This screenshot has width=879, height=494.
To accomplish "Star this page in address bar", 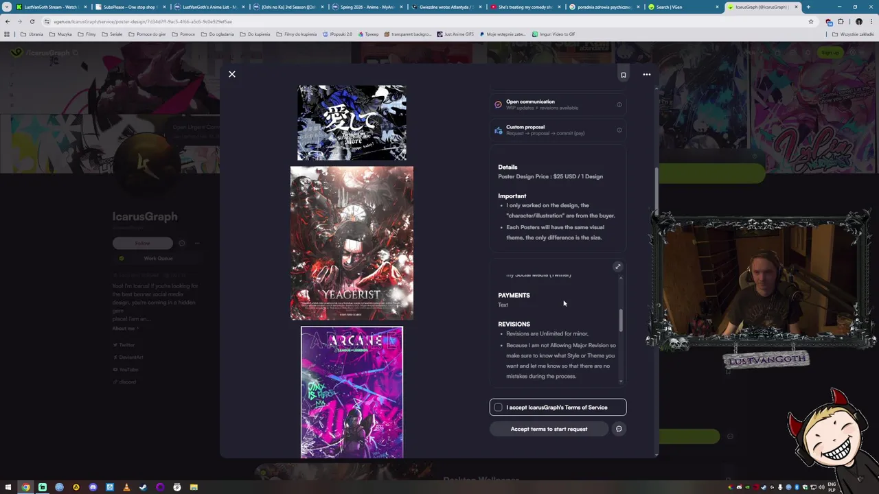I will [x=810, y=21].
